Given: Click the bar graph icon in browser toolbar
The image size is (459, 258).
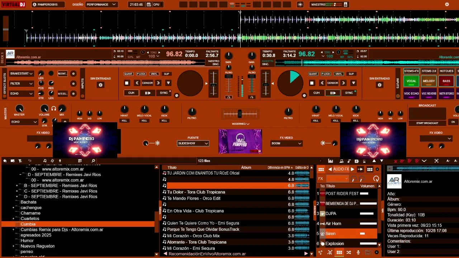Looking at the screenshot, I should (330, 161).
